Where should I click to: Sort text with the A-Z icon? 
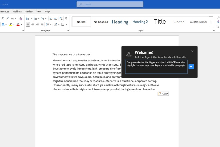(x=61, y=18)
